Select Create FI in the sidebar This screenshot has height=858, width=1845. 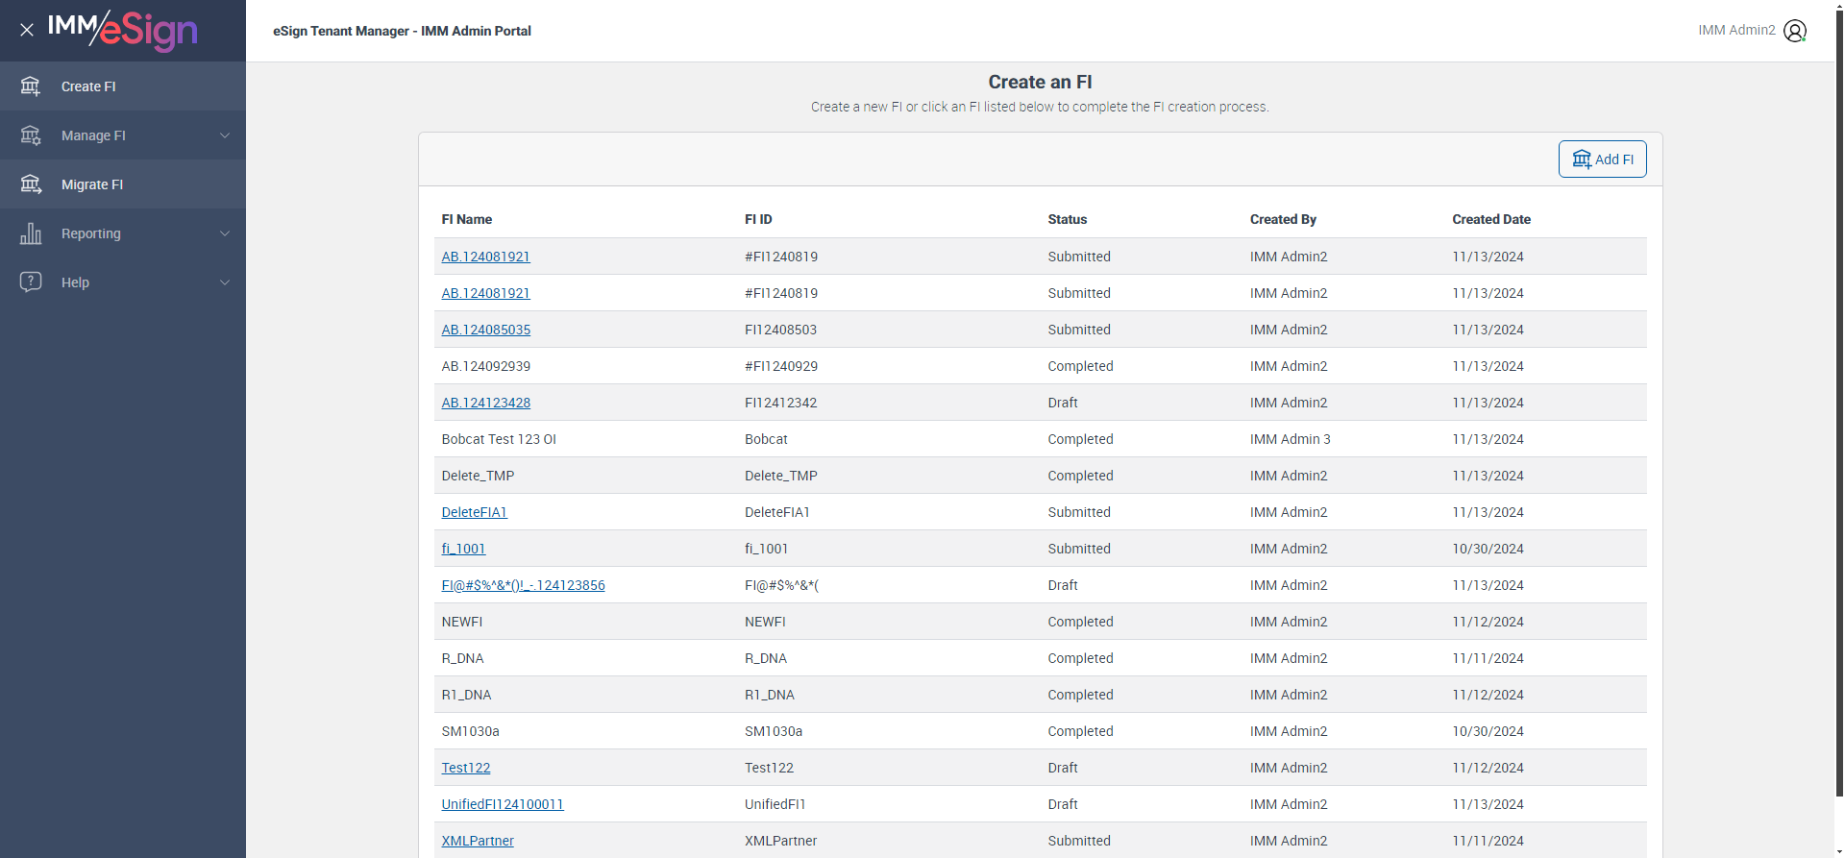[x=88, y=86]
